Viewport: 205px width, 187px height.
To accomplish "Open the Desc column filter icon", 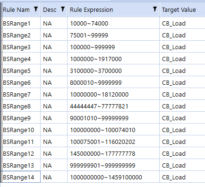I will coord(63,9).
